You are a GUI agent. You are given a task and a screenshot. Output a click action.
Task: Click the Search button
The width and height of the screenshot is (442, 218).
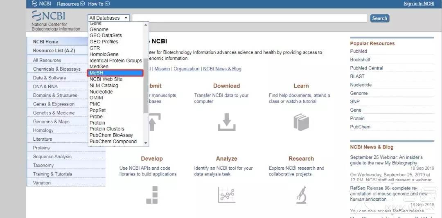click(380, 18)
